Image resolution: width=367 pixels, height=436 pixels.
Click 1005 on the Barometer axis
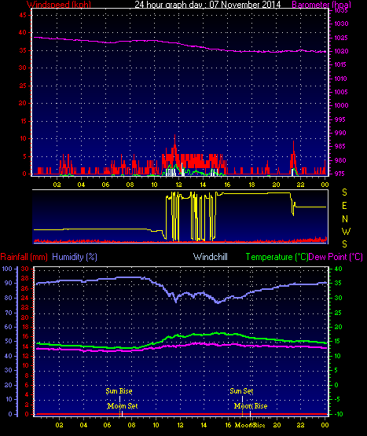click(x=341, y=92)
